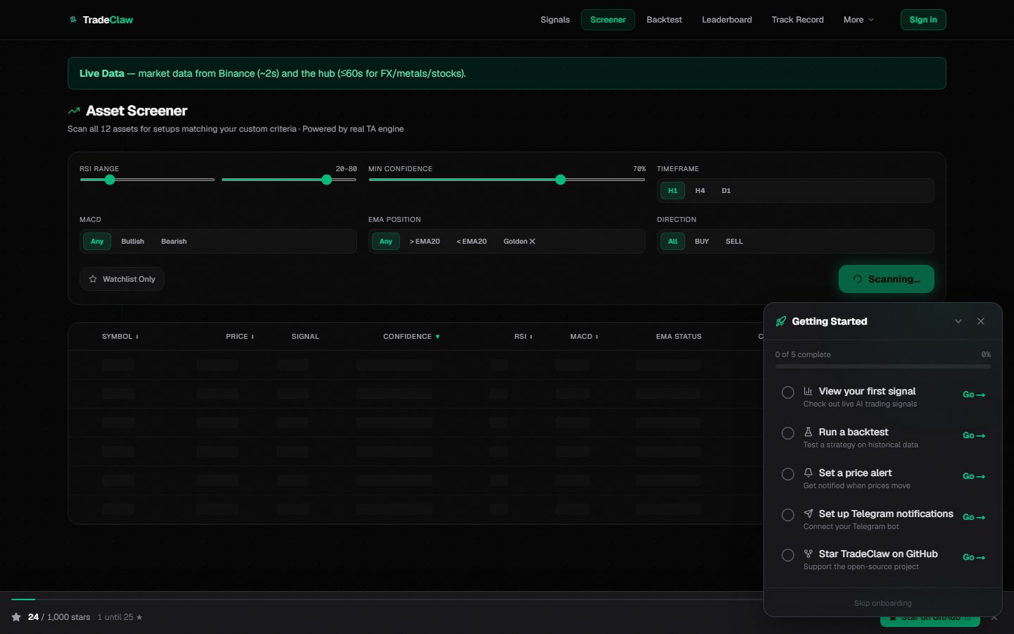
Task: Click Go for View your first signal
Action: [974, 394]
